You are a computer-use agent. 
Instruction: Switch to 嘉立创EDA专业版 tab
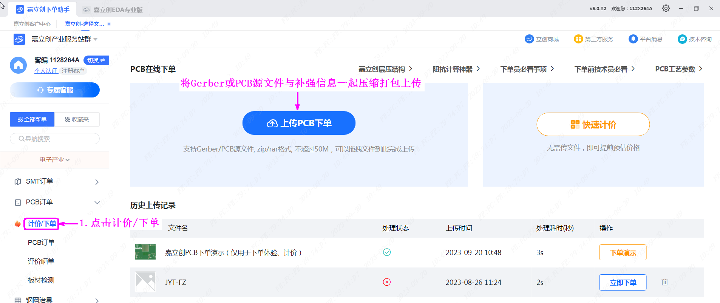coord(113,10)
